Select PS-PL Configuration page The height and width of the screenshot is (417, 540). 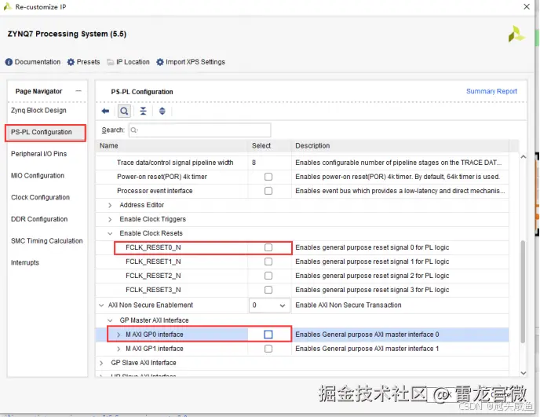tap(45, 133)
